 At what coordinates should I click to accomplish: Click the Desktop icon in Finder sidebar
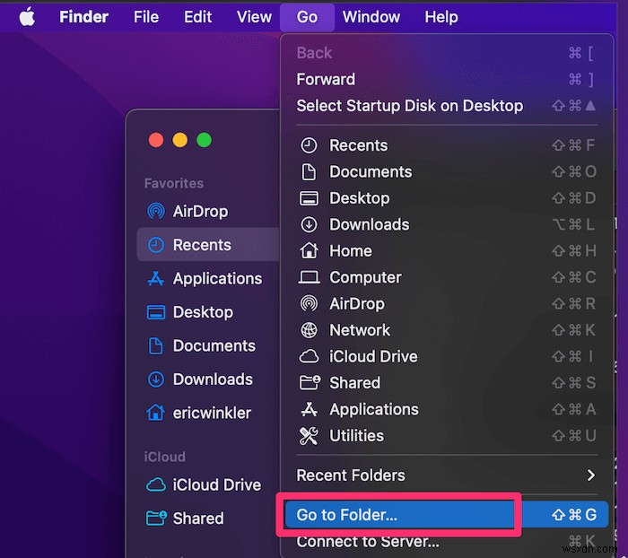156,312
